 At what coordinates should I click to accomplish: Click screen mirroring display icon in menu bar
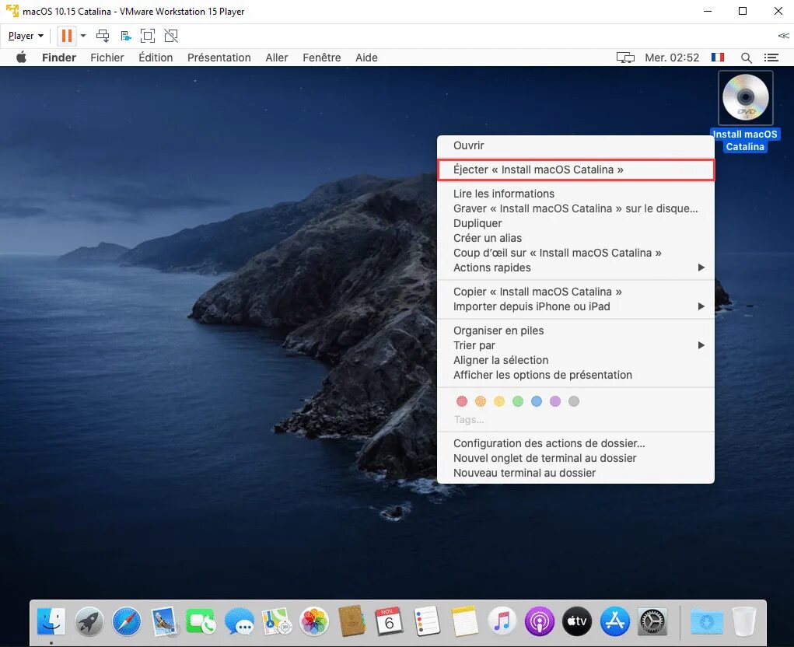point(625,58)
